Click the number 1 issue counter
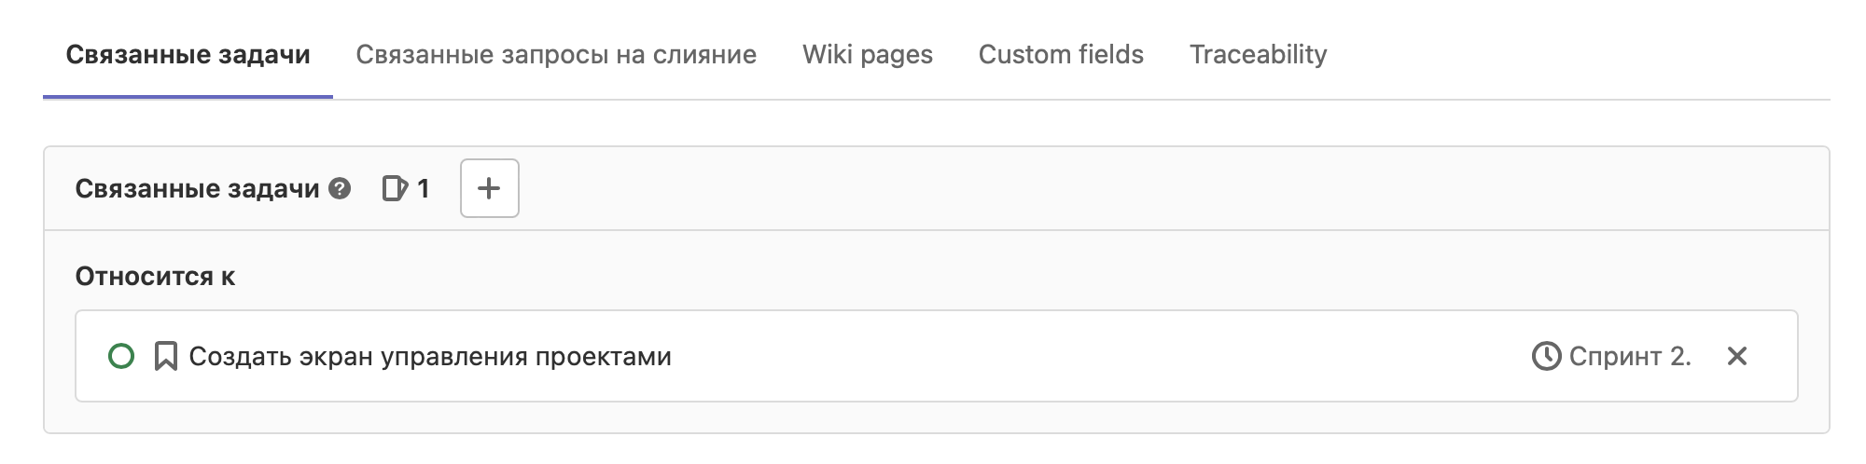 coord(423,189)
